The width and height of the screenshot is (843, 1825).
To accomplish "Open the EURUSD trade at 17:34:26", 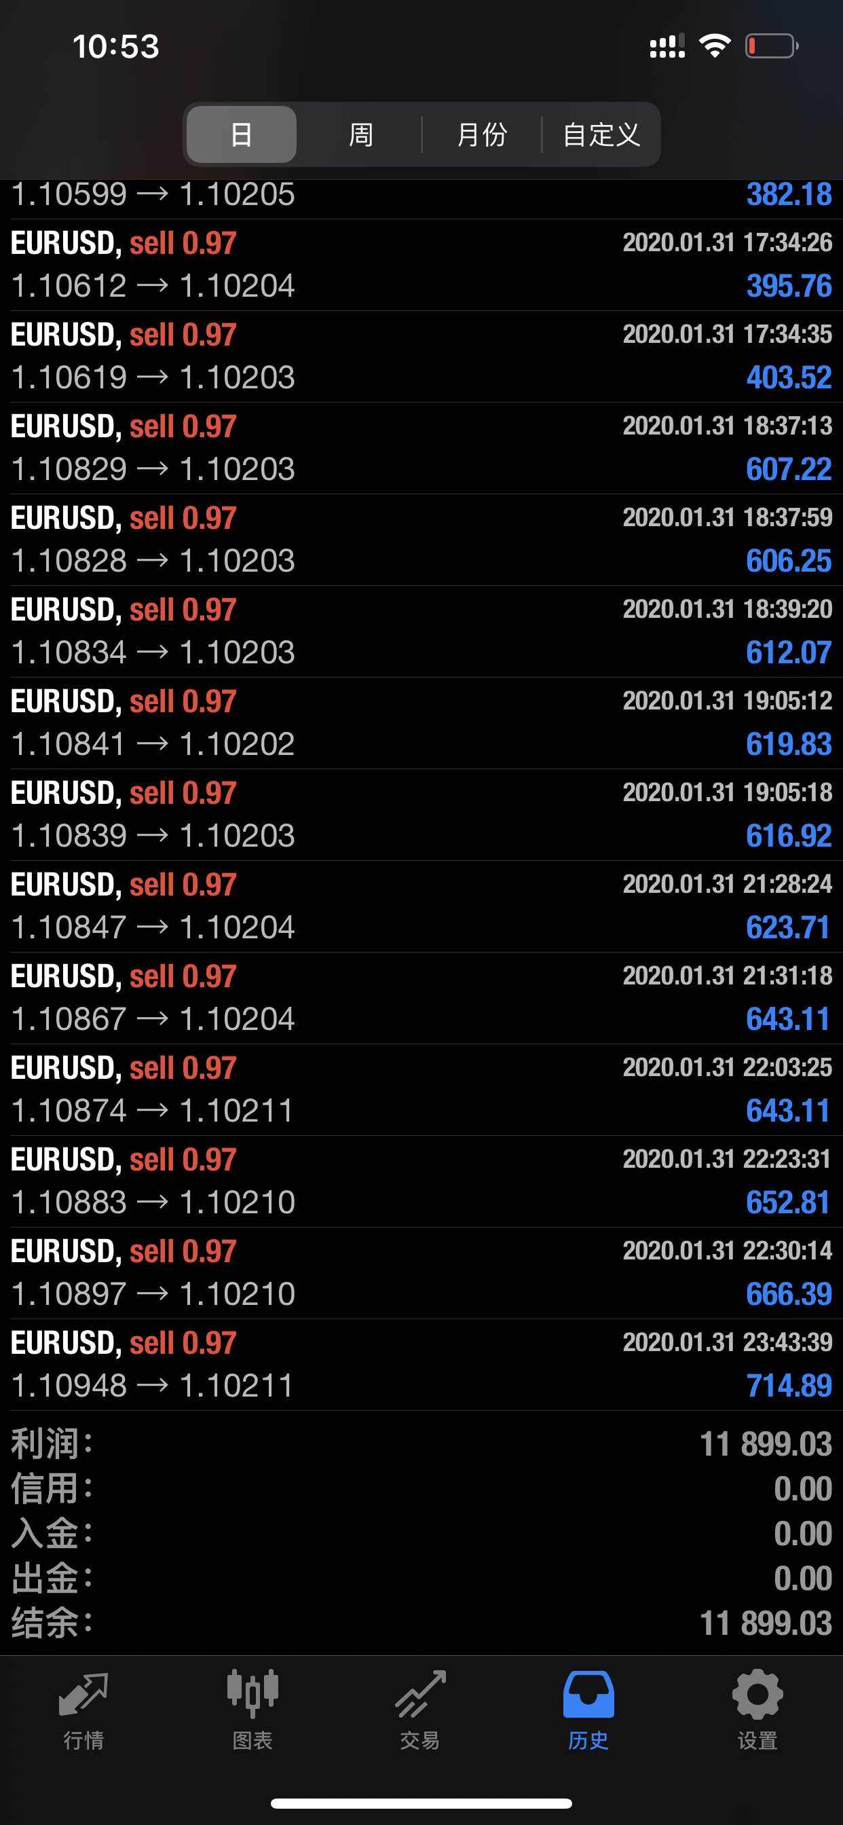I will (x=421, y=264).
